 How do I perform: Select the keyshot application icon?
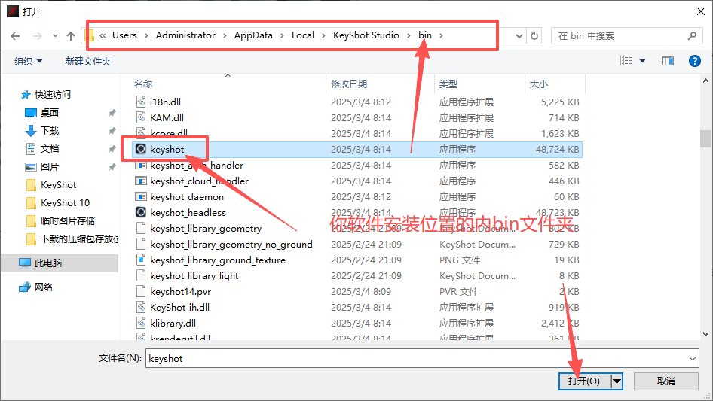coord(141,149)
